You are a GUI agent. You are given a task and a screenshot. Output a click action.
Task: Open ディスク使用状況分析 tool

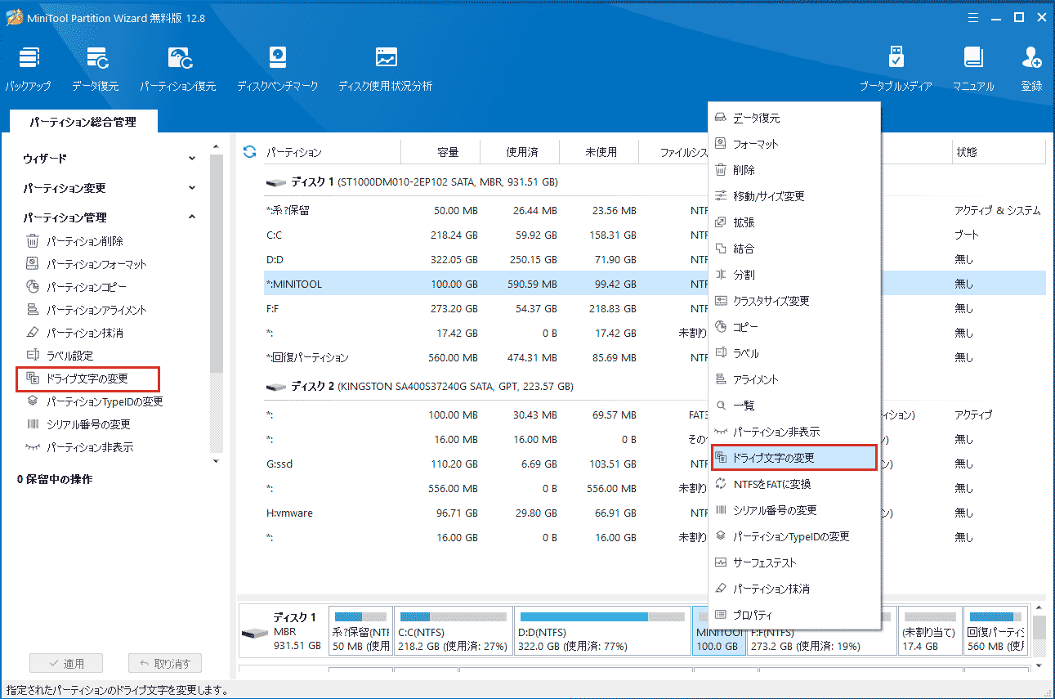coord(386,69)
